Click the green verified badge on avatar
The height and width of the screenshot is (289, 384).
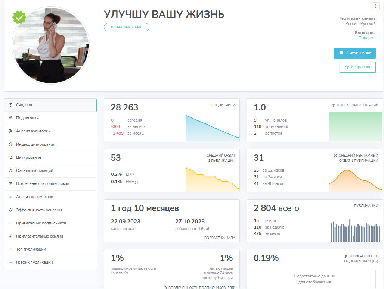click(19, 17)
